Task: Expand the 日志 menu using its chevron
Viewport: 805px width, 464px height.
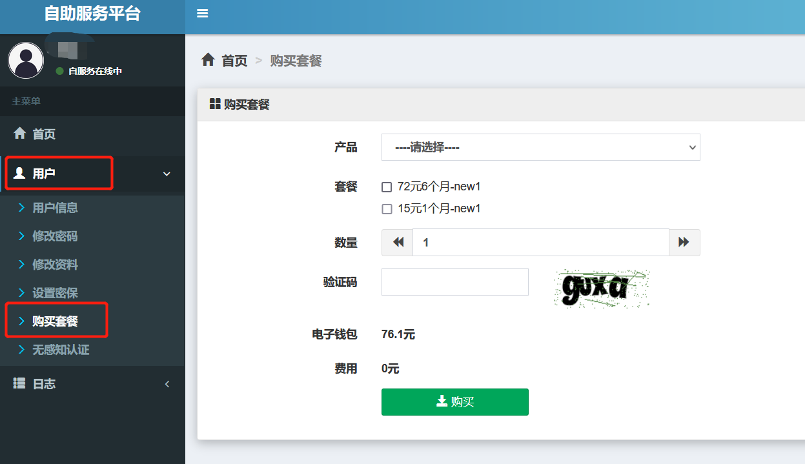Action: click(x=167, y=383)
